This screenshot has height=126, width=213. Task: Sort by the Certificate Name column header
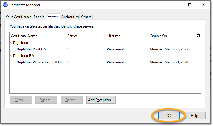(37, 36)
